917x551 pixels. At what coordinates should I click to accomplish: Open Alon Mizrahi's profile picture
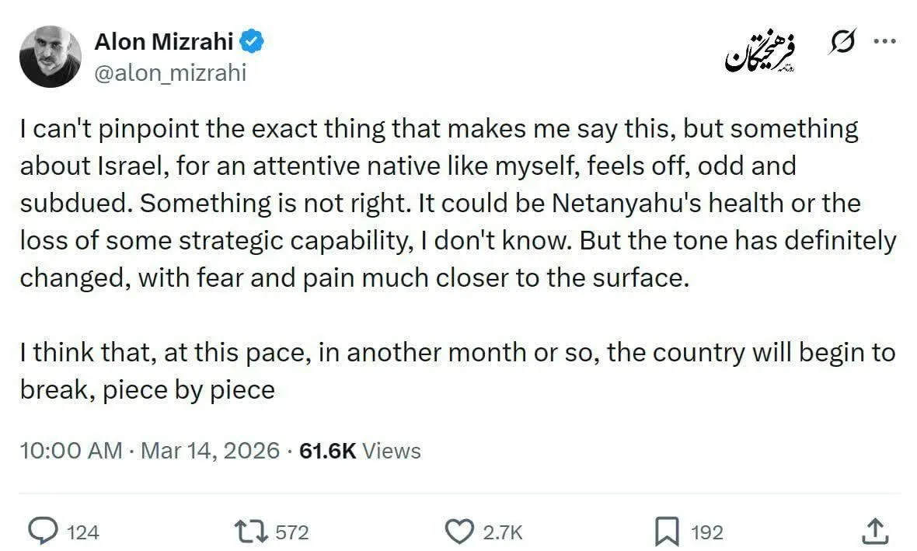51,56
